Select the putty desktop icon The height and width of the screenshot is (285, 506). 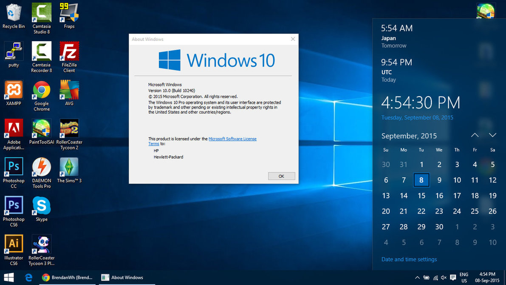point(14,54)
